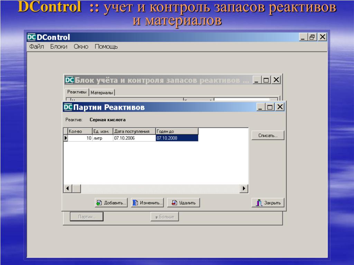Click reagent name Серная кислота

(108, 120)
